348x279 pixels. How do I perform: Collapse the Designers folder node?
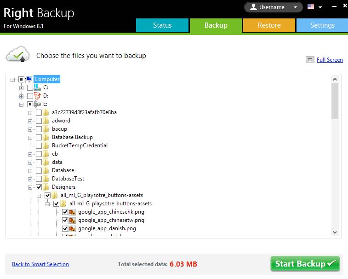[x=30, y=188]
